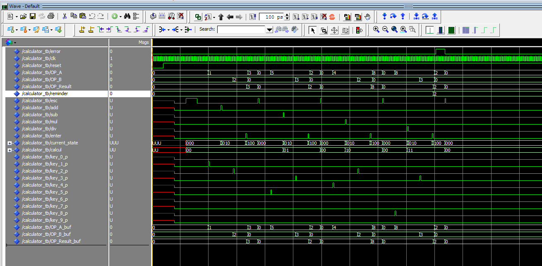Viewport: 542px width, 266px height.
Task: Click the red Break simulation icon
Action: pyautogui.click(x=332, y=17)
